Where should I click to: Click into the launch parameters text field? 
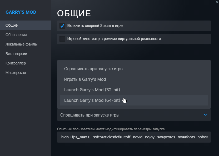coord(134,137)
